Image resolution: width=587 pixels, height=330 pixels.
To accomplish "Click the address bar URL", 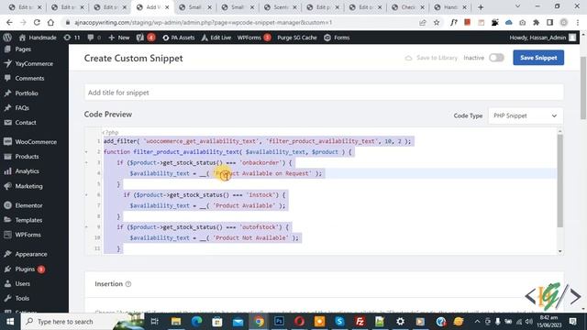I will (204, 22).
